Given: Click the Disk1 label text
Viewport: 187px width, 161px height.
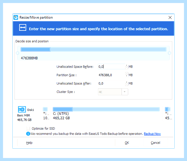Looking at the screenshot, I should point(30,110).
